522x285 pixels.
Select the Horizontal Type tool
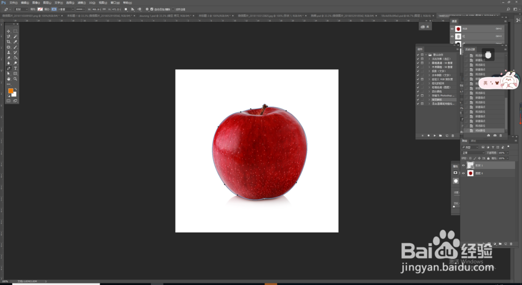point(15,68)
